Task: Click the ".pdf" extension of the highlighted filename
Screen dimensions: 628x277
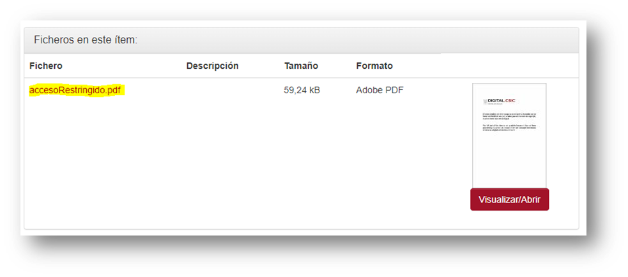Action: 114,91
